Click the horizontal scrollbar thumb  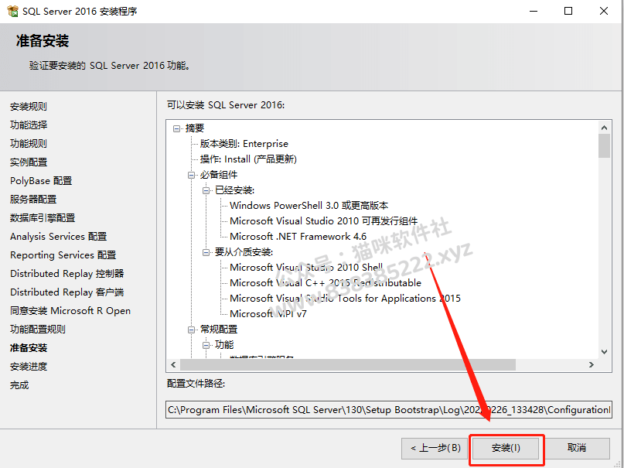(348, 364)
